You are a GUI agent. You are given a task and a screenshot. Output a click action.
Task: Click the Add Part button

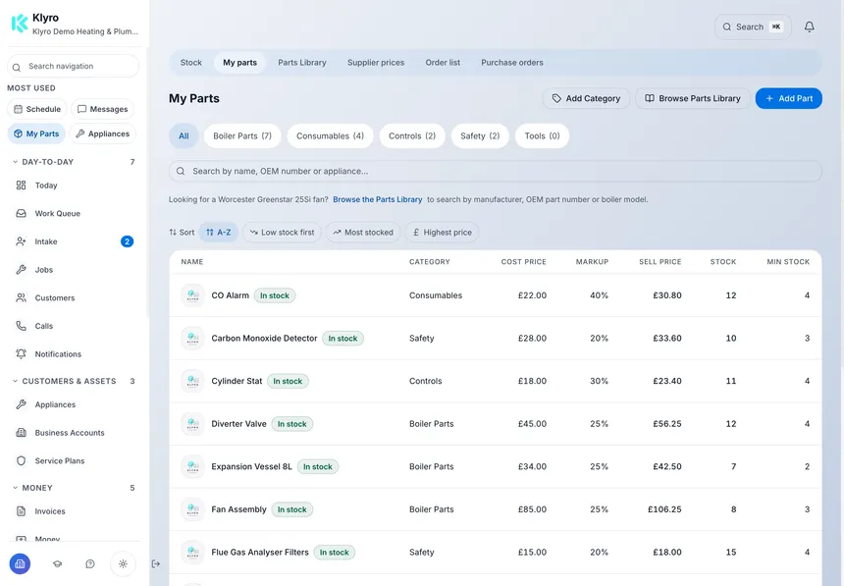coord(789,98)
